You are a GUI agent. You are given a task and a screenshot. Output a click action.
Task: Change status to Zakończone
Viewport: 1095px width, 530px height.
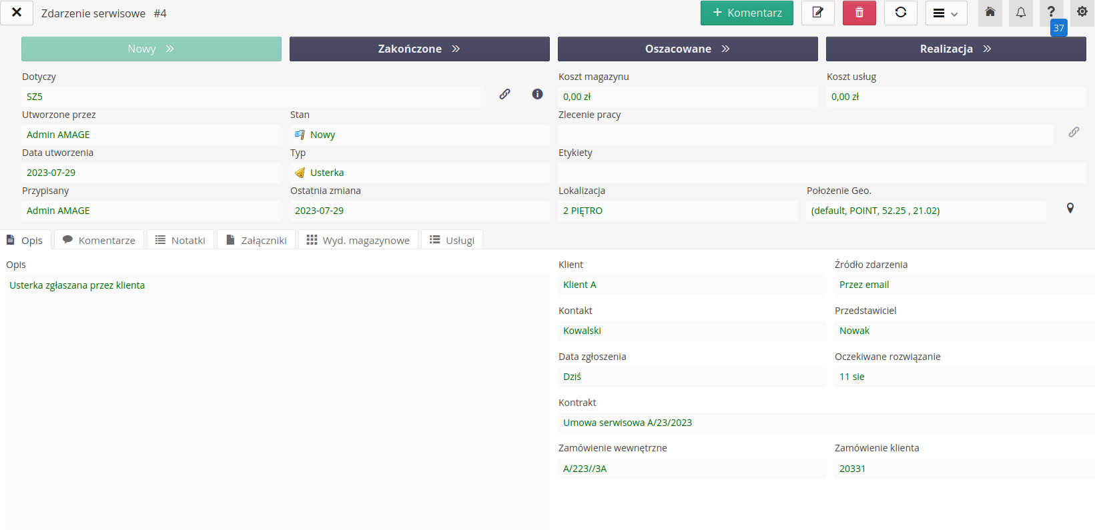[x=419, y=49]
